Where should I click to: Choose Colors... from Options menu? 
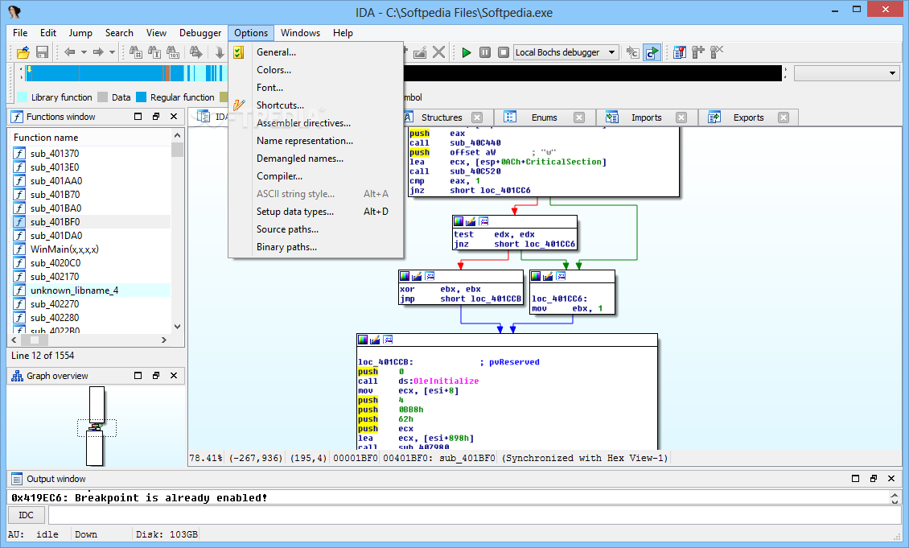316,69
